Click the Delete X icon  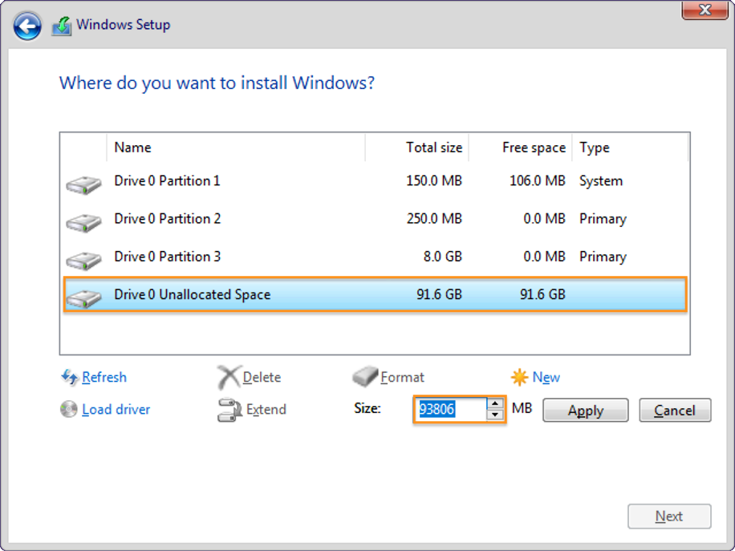(x=229, y=377)
